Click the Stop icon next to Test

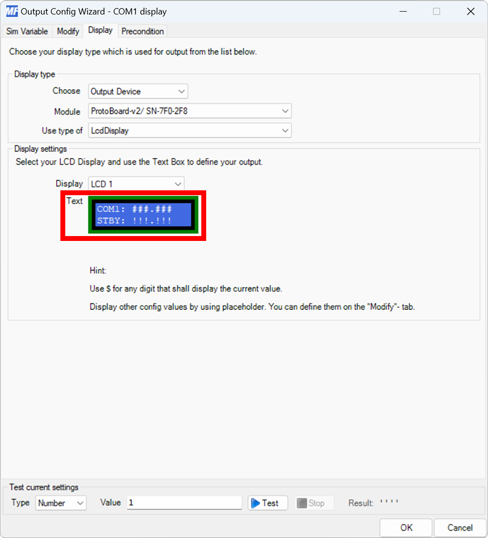302,503
